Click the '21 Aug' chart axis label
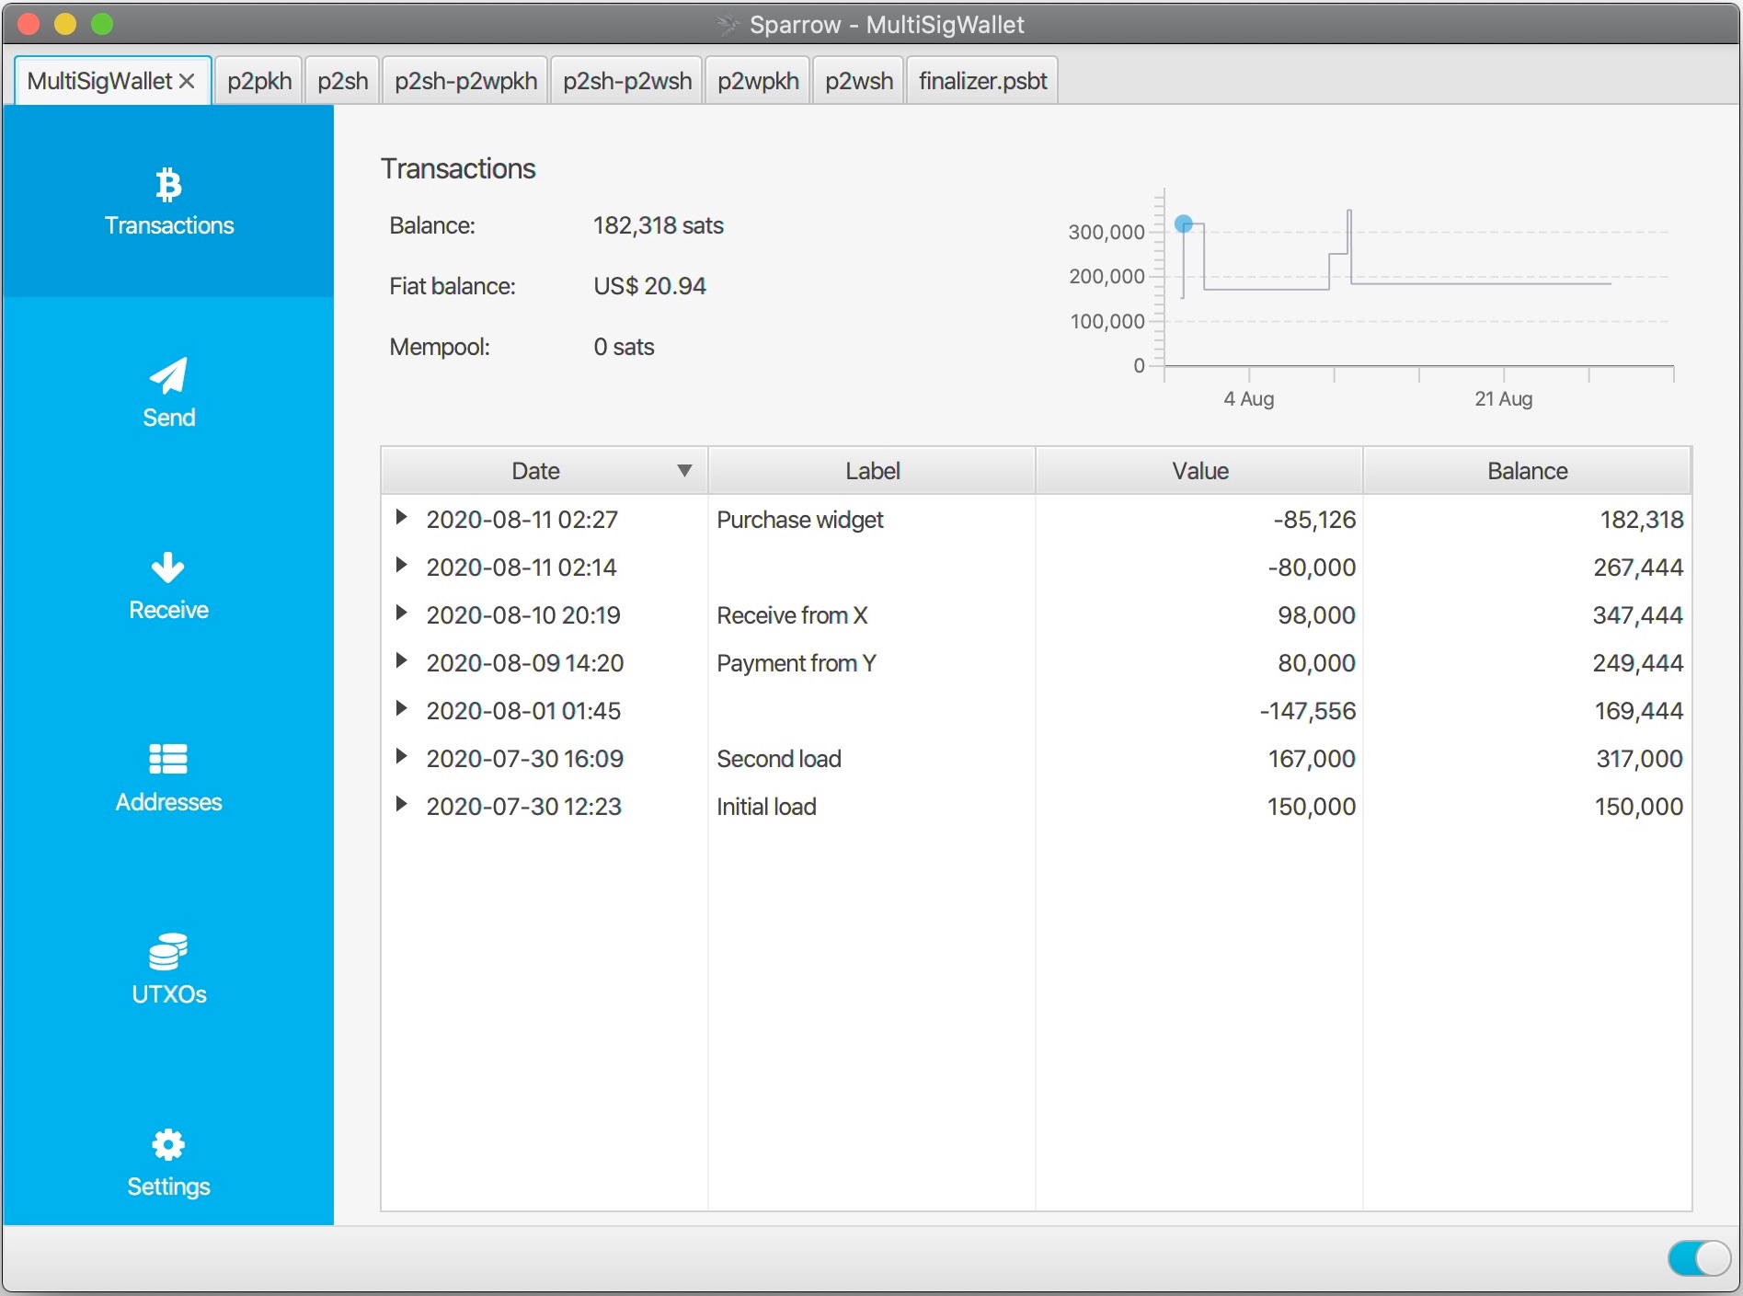 pyautogui.click(x=1503, y=398)
